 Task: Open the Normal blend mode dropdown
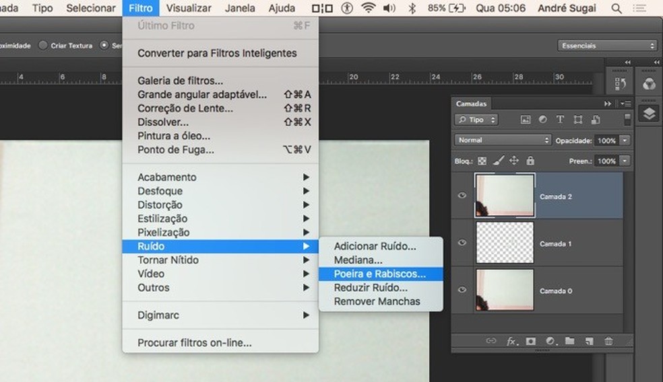(x=503, y=140)
